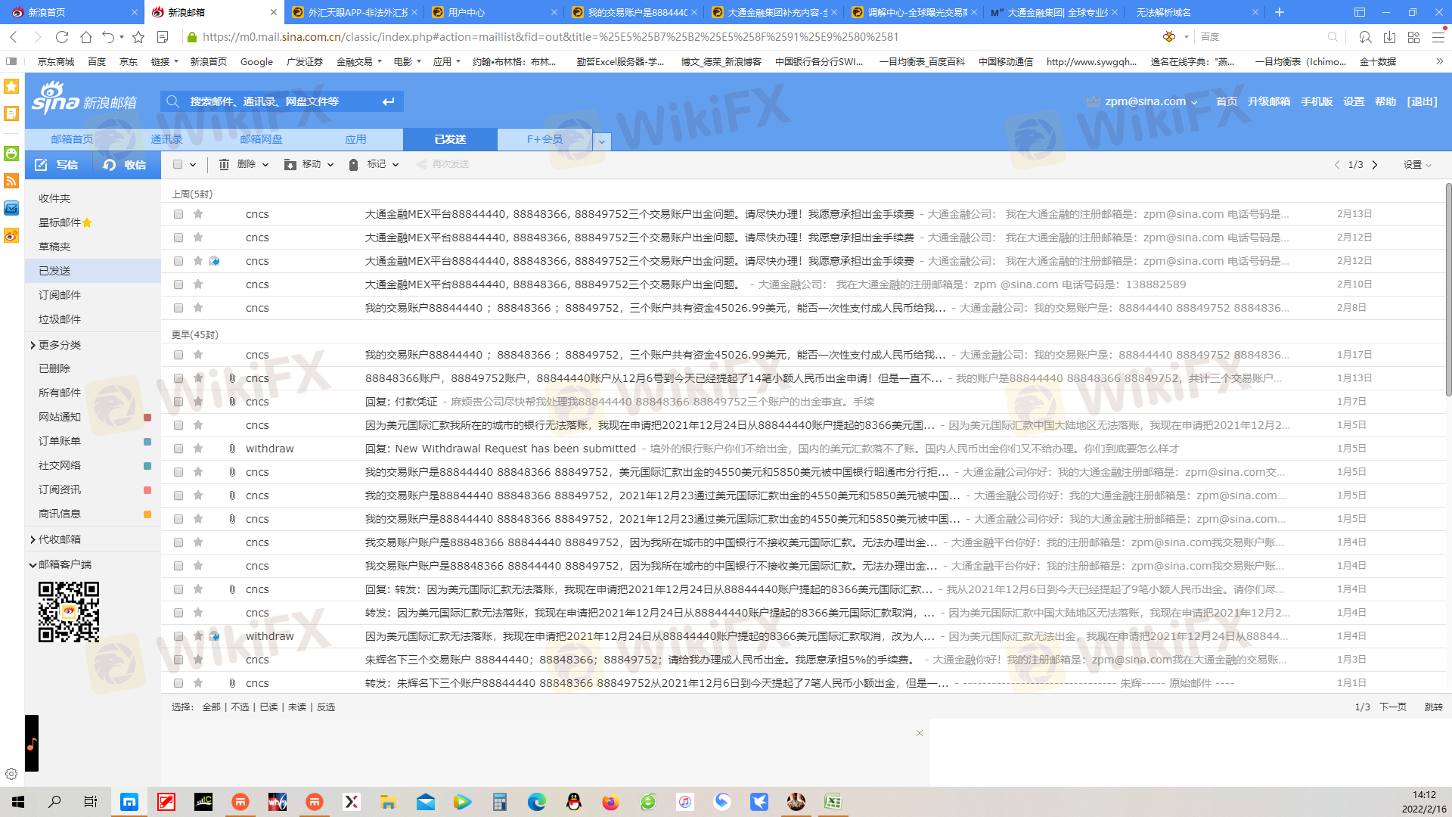Check the Jan 7 reply email checkbox
The height and width of the screenshot is (817, 1452).
coord(178,402)
